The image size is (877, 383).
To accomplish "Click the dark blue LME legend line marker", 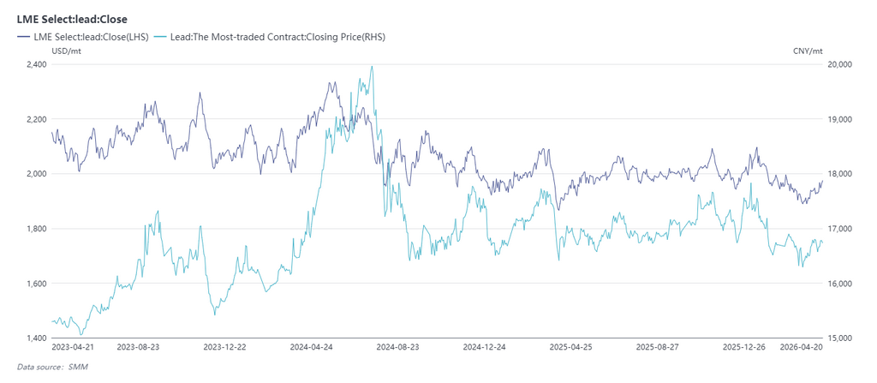I will pyautogui.click(x=24, y=36).
